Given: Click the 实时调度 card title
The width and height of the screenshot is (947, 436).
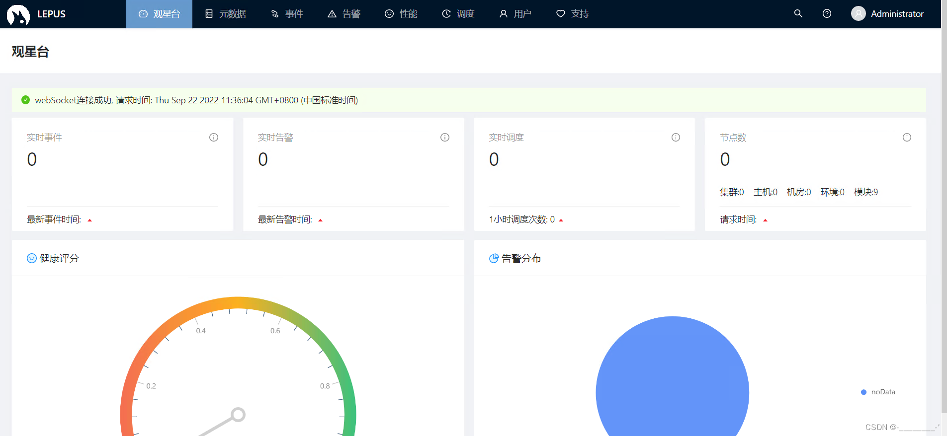Looking at the screenshot, I should [x=507, y=138].
